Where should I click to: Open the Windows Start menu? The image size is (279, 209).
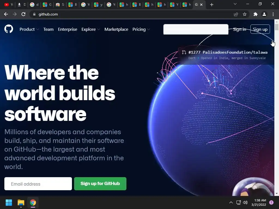9,202
